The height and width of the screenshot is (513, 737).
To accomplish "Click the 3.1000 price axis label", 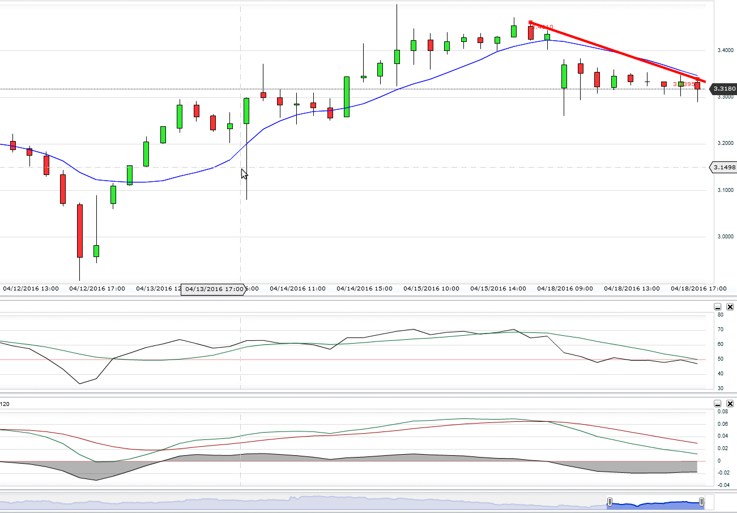I will (x=726, y=190).
